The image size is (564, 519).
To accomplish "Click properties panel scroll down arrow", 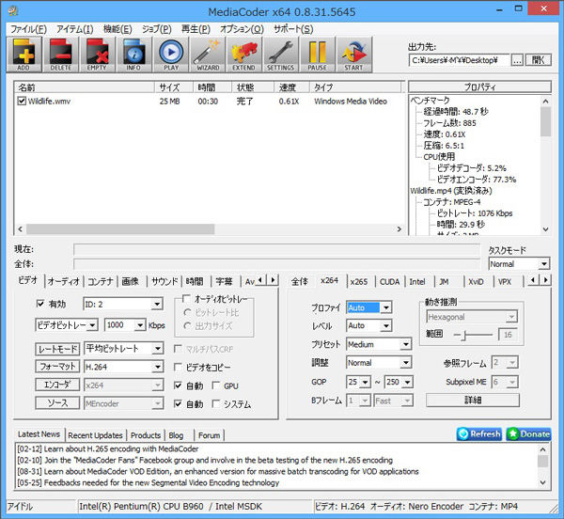I will point(545,229).
